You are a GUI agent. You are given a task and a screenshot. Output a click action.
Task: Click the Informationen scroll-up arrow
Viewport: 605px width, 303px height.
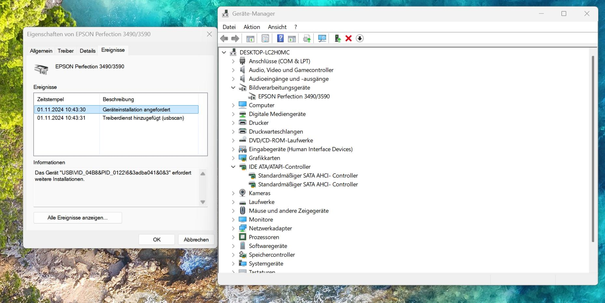[x=203, y=174]
